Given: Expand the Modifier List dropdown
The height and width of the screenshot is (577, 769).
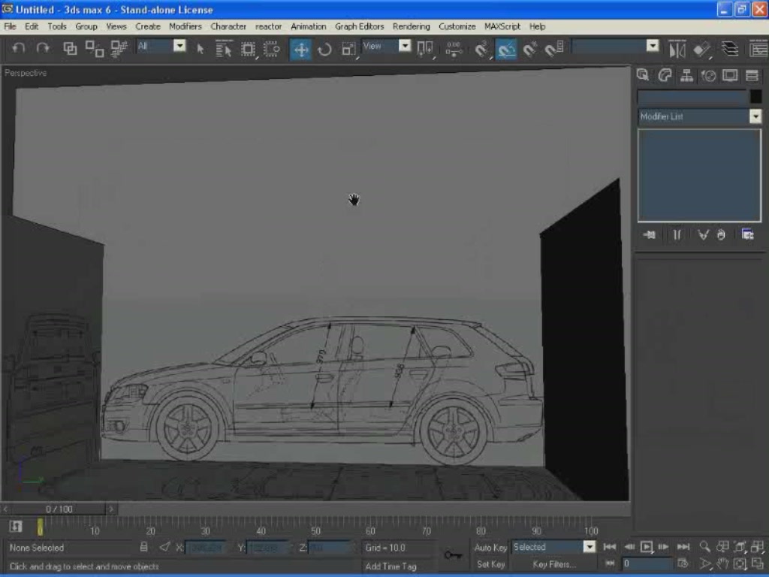Looking at the screenshot, I should click(755, 116).
